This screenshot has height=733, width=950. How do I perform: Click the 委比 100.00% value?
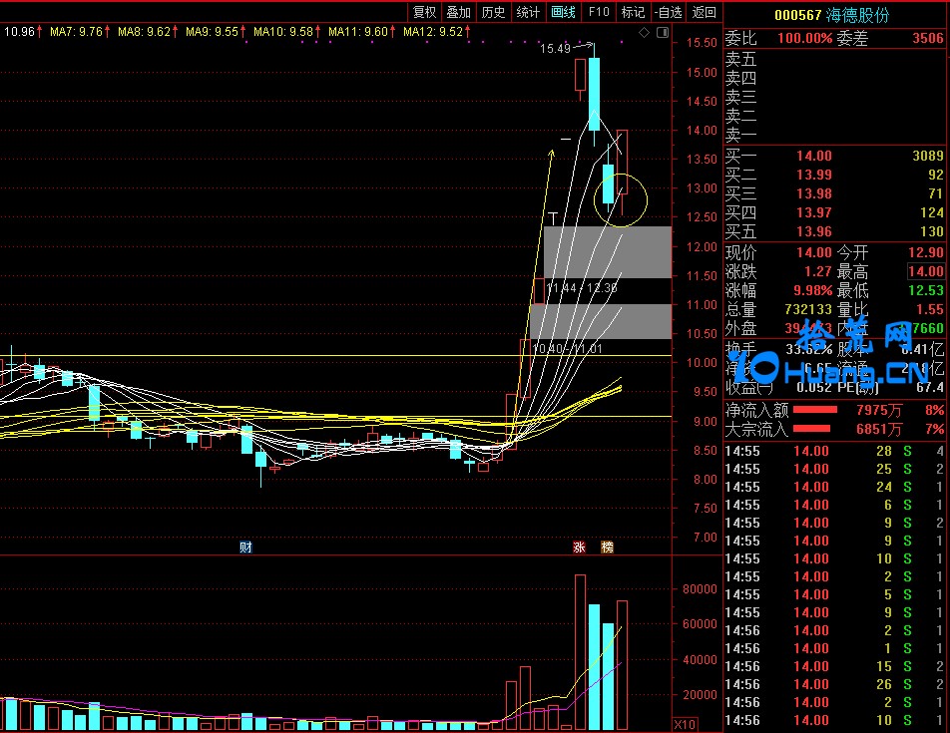[804, 39]
